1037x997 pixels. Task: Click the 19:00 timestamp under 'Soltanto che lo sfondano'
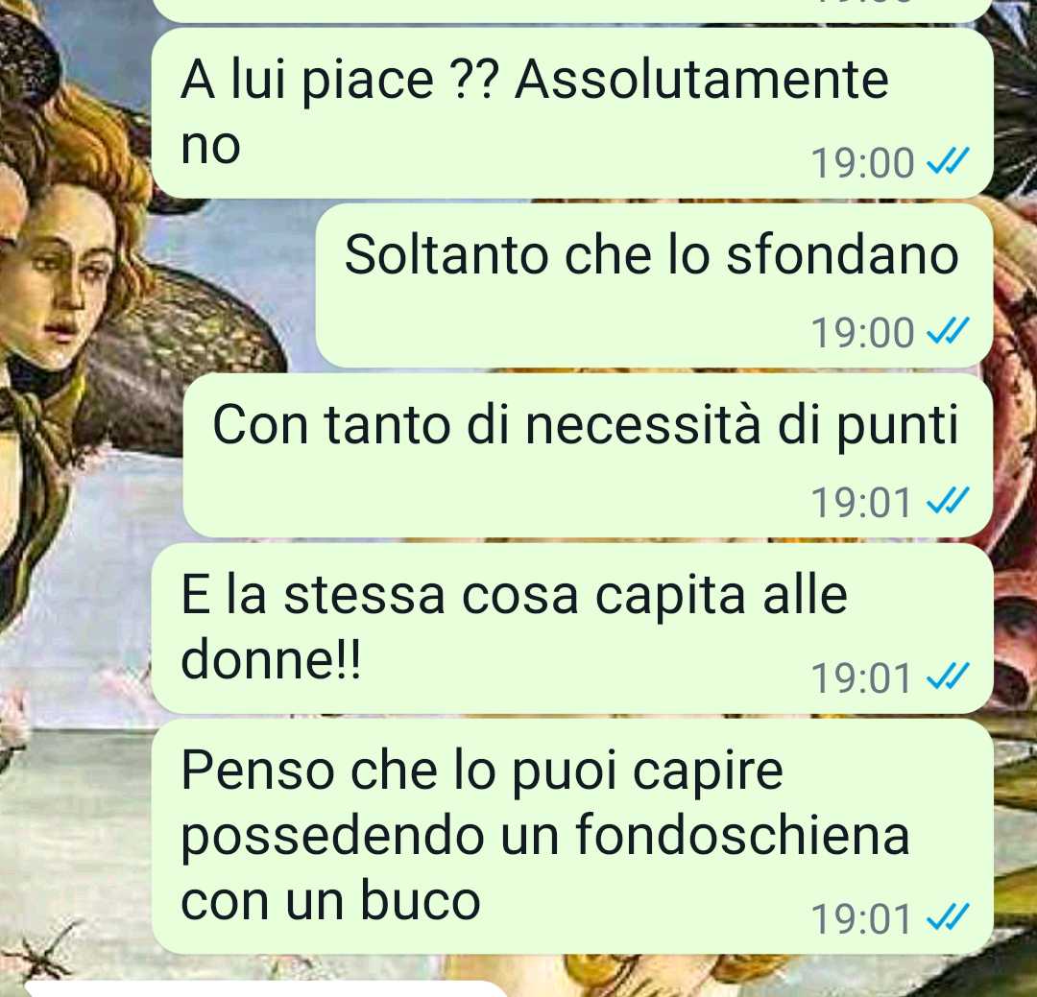[862, 332]
